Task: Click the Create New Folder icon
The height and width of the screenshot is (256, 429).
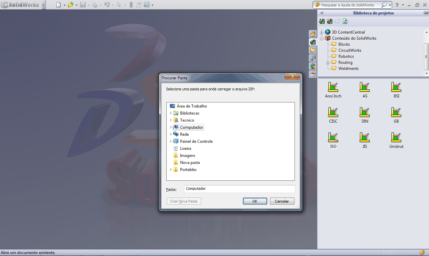Action: [x=337, y=21]
